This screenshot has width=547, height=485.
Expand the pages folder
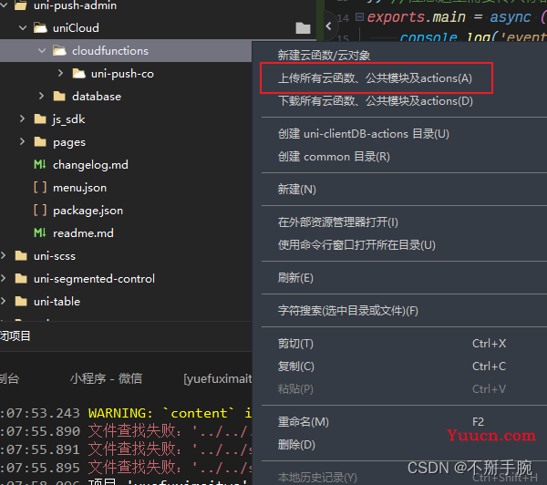pyautogui.click(x=22, y=141)
